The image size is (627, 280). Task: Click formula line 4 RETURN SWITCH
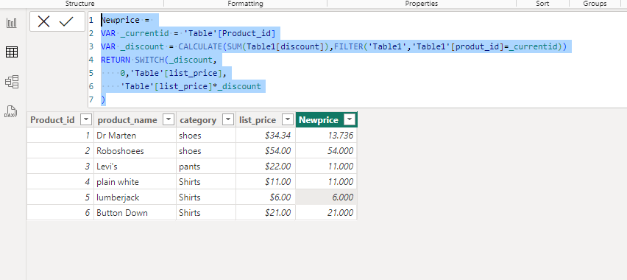pos(159,60)
